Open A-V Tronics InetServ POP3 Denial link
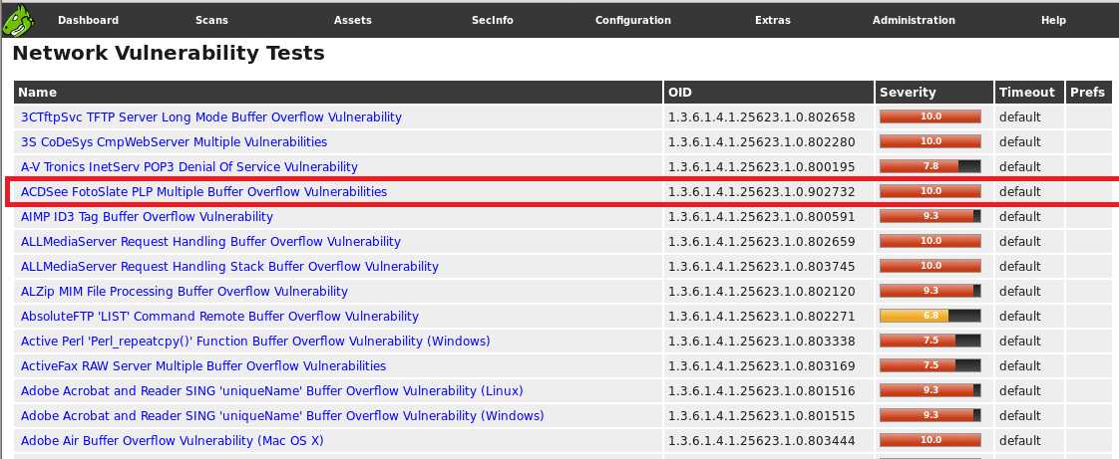This screenshot has height=459, width=1119. click(x=189, y=167)
